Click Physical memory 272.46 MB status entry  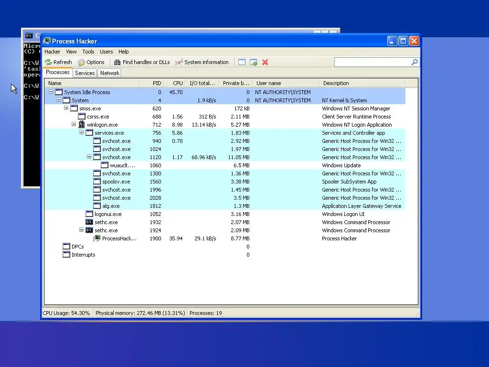click(x=140, y=313)
